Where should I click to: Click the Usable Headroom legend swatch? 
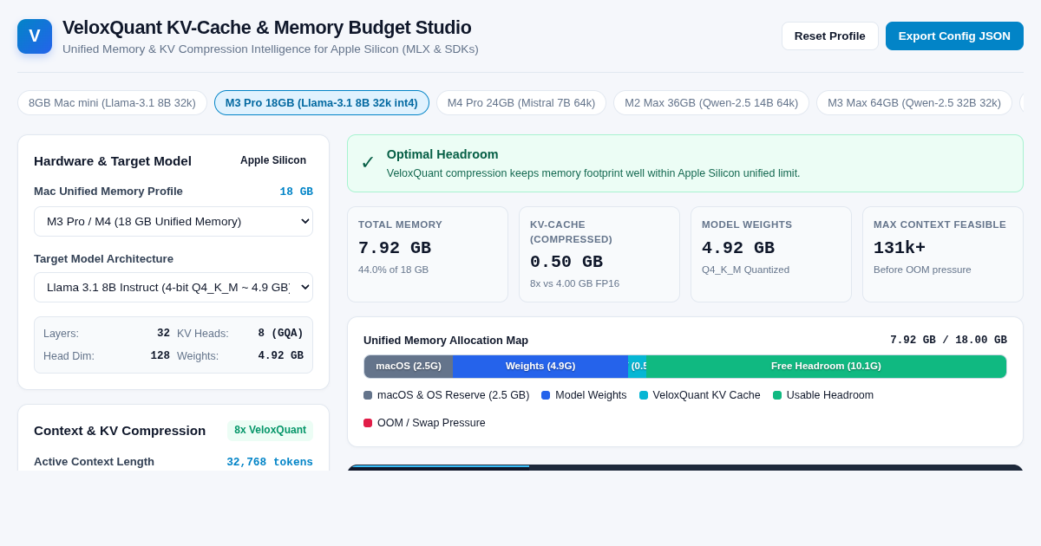(x=777, y=395)
